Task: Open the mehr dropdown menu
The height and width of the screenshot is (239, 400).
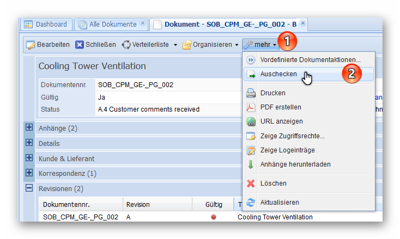Action: coord(260,45)
